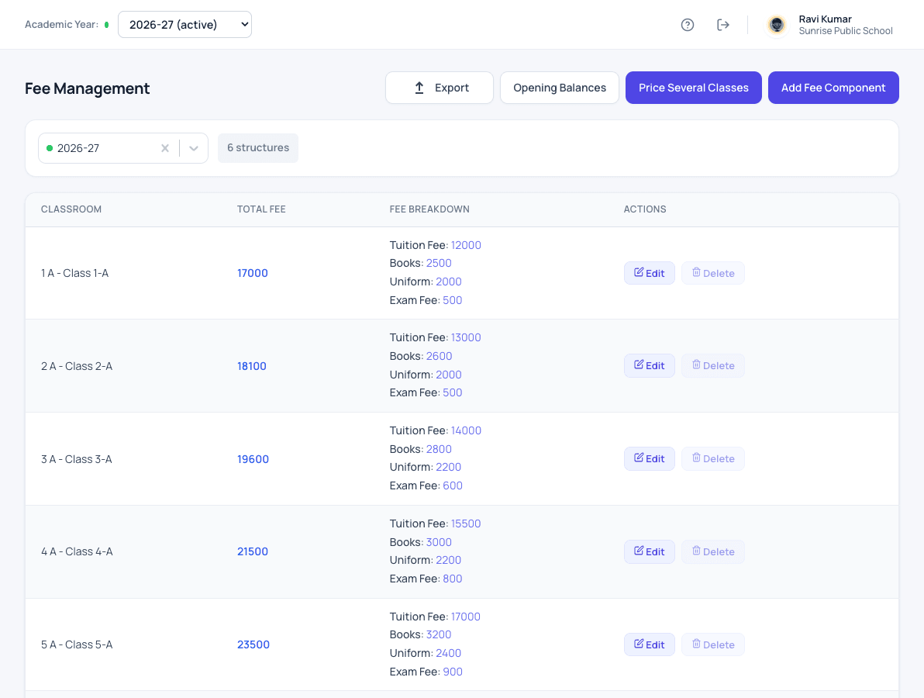Expand the year filter chevron
Viewport: 924px width, 698px height.
click(193, 148)
